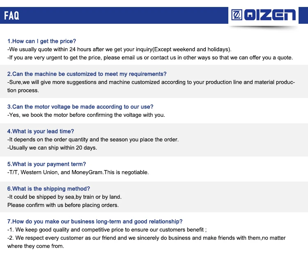Select question 1 about getting the price
The width and height of the screenshot is (308, 259).
(x=42, y=41)
